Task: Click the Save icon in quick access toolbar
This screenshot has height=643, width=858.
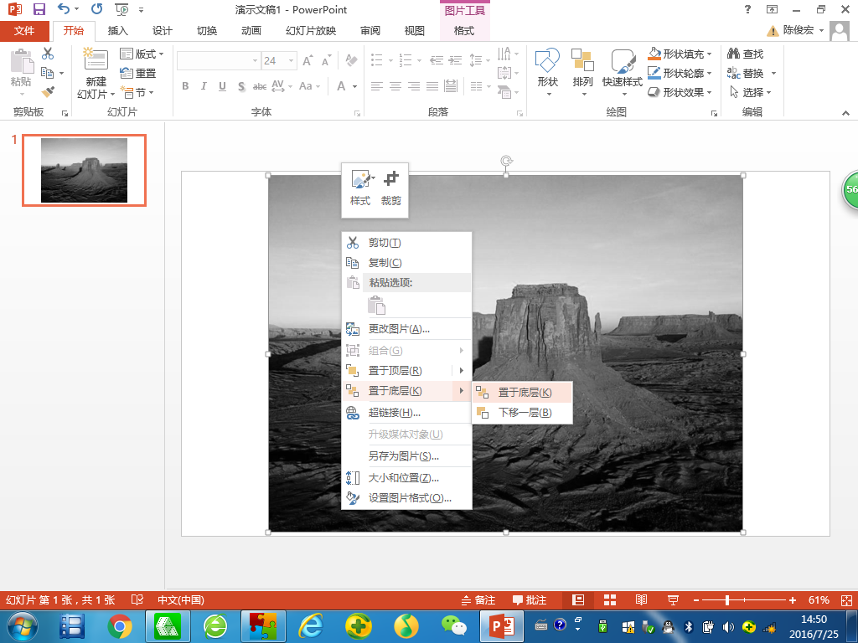Action: point(39,9)
